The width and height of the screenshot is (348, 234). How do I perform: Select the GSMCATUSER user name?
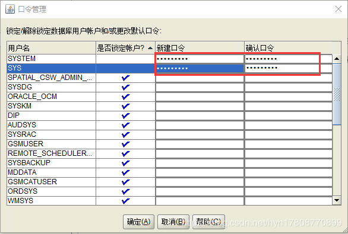[33, 182]
